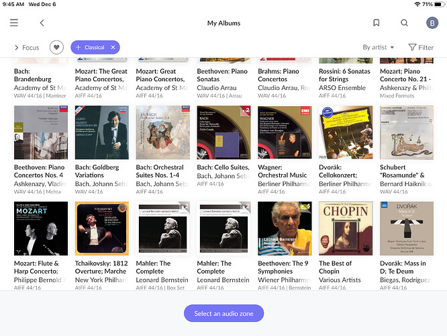Click the 9:45 AM clock in status bar
This screenshot has width=447, height=336.
(x=13, y=4)
